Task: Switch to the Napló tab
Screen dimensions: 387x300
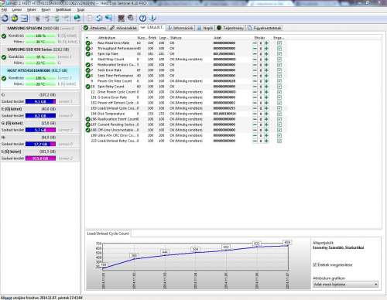Action: (x=205, y=28)
